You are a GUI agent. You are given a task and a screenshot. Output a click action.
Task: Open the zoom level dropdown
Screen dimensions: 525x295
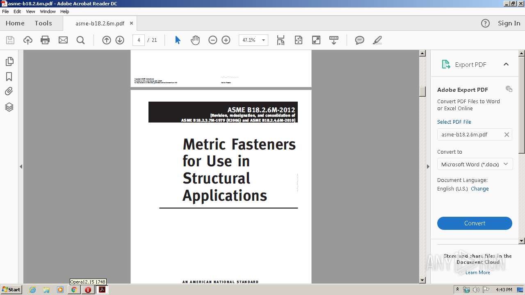click(263, 40)
